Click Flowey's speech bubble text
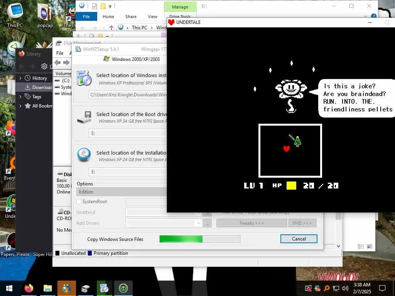Image resolution: width=395 pixels, height=296 pixels. click(358, 98)
